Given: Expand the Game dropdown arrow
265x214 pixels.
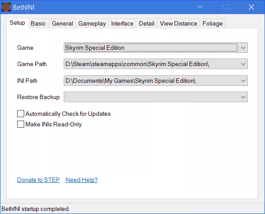Looking at the screenshot, I should click(243, 48).
